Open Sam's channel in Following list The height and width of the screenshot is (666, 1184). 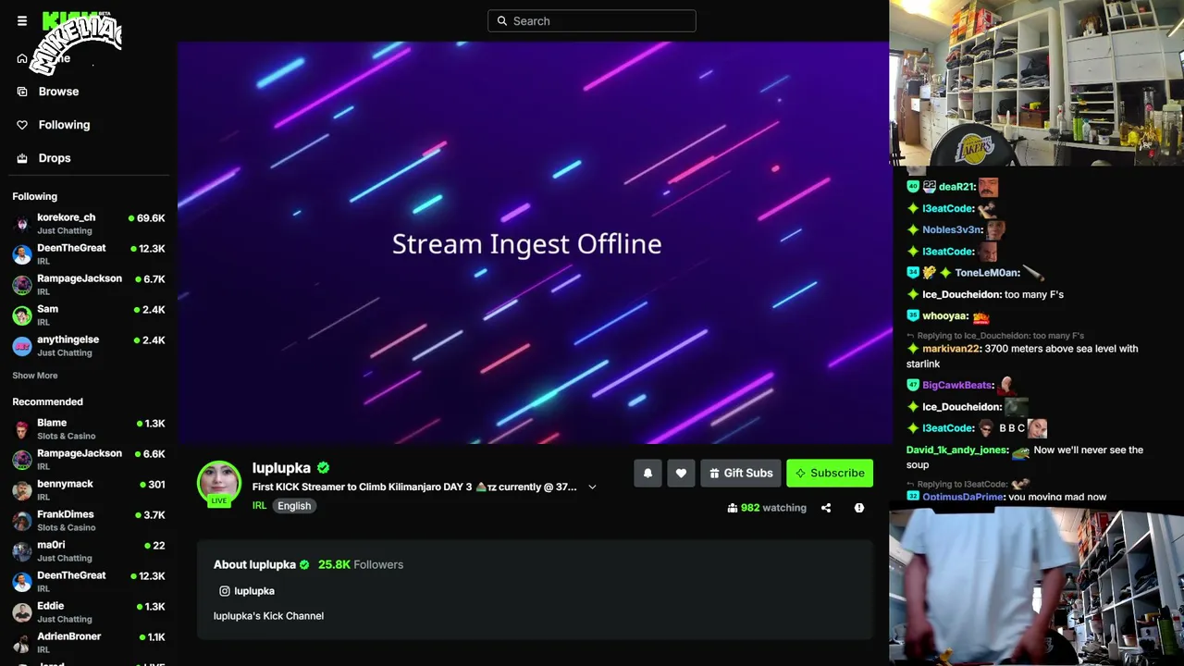[x=89, y=315]
